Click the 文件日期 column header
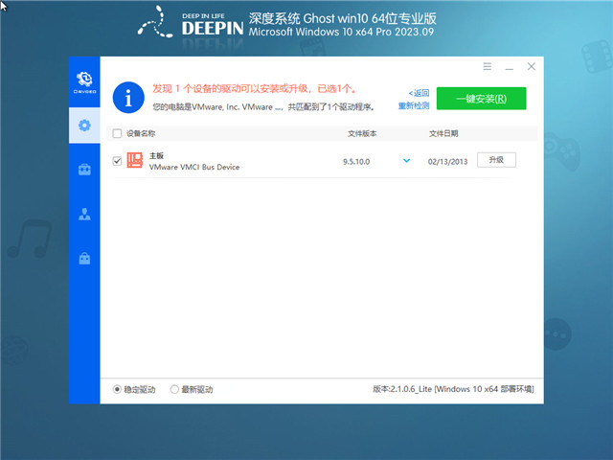The image size is (613, 460). 443,133
